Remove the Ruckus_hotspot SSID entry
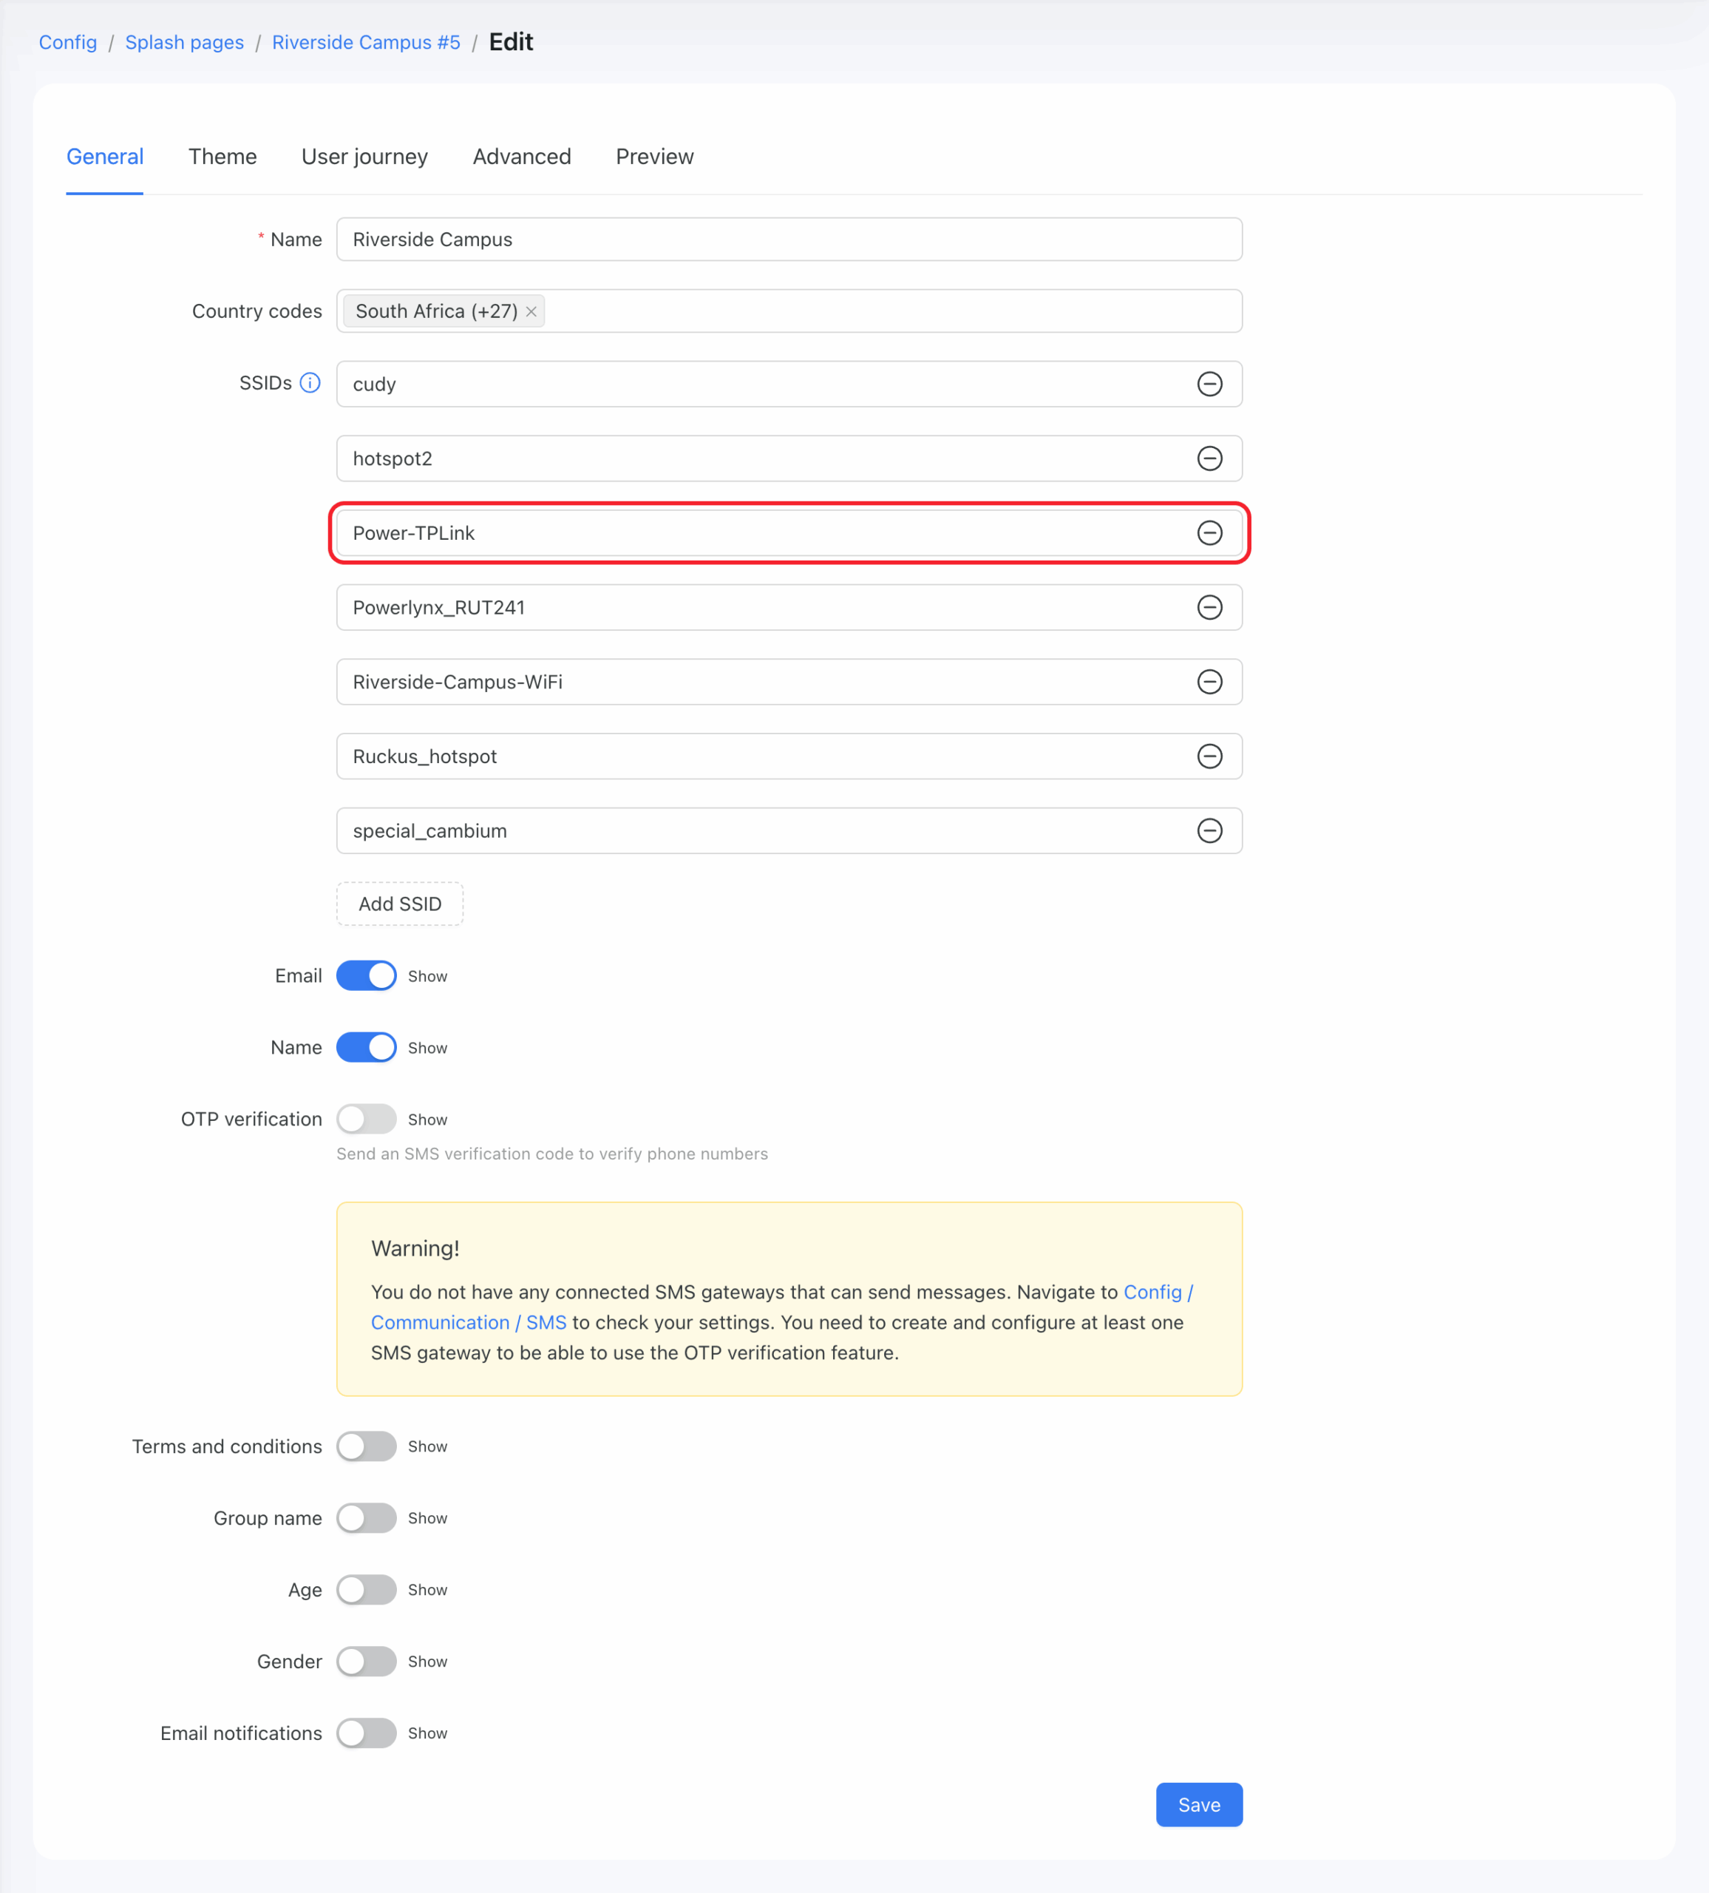This screenshot has width=1709, height=1893. click(x=1210, y=756)
